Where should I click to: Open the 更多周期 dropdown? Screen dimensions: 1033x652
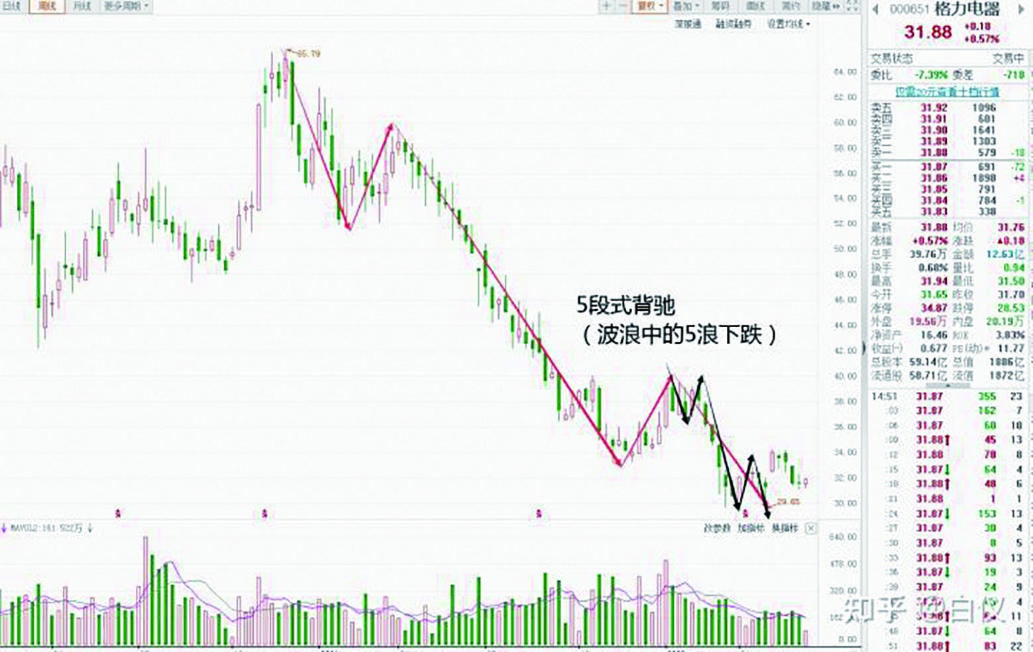click(126, 7)
